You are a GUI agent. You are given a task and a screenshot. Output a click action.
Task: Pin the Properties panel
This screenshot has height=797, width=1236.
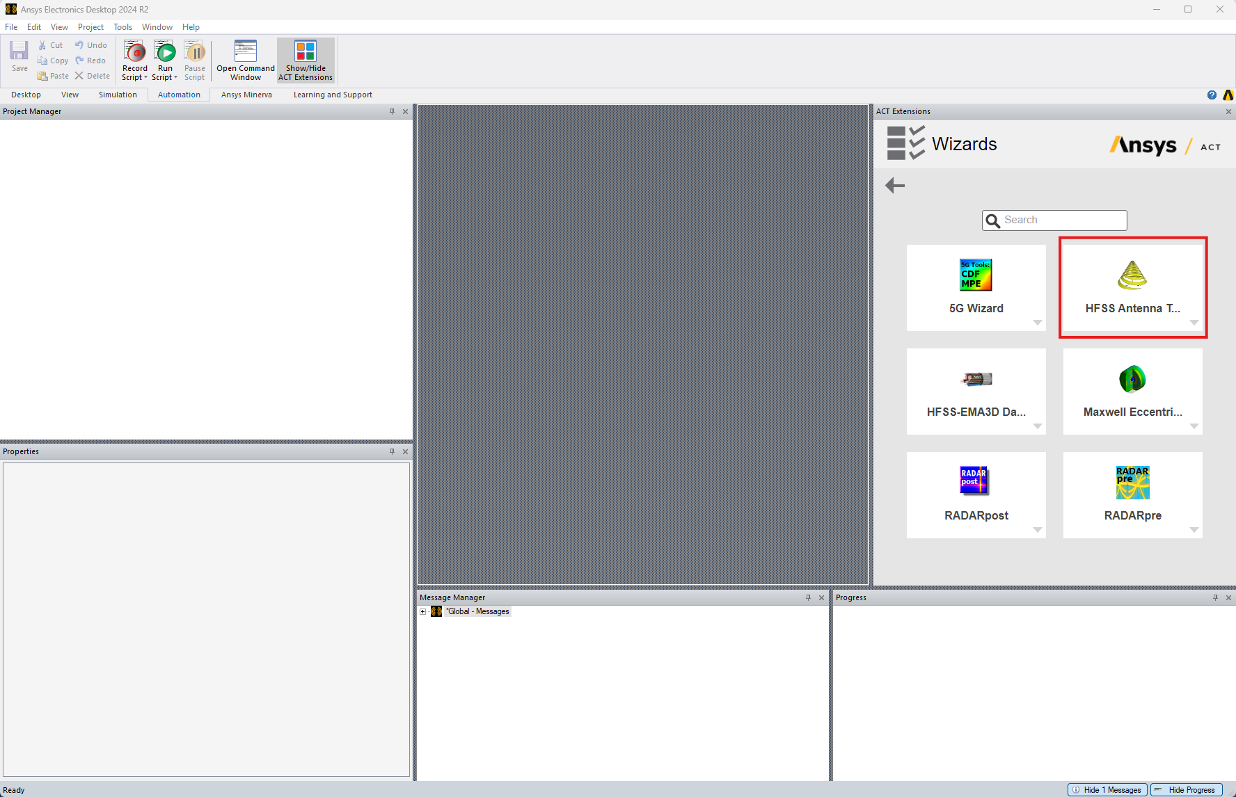coord(392,451)
